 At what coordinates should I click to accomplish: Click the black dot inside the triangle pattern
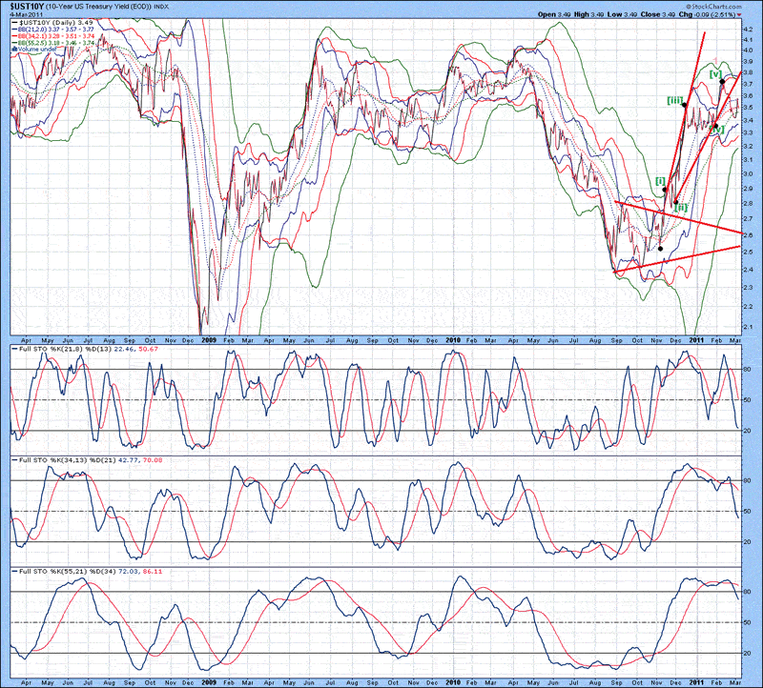pyautogui.click(x=661, y=249)
